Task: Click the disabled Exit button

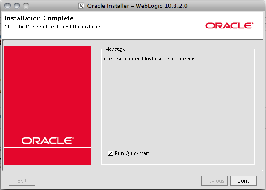Action: click(22, 181)
